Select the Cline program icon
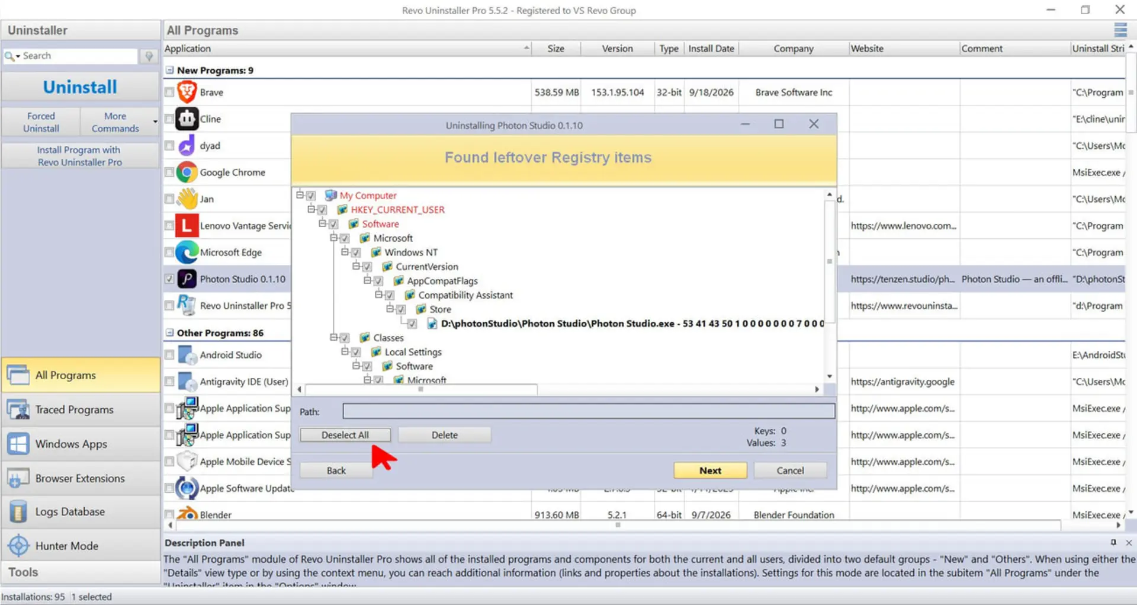 click(187, 119)
